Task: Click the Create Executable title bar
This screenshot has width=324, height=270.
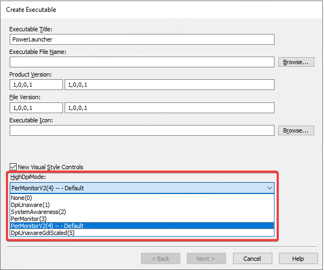Action: (161, 10)
